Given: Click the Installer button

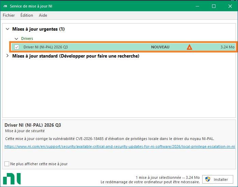Looking at the screenshot, I should coord(218,180).
